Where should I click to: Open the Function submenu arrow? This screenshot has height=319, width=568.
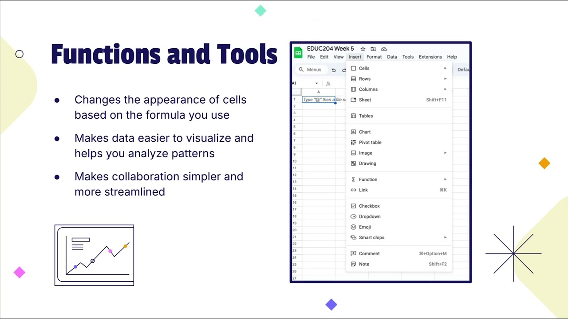pos(445,179)
